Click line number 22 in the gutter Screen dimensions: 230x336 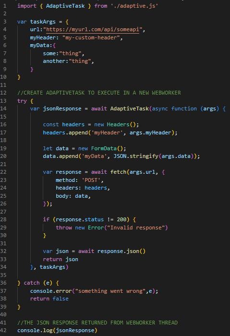pos(3,172)
